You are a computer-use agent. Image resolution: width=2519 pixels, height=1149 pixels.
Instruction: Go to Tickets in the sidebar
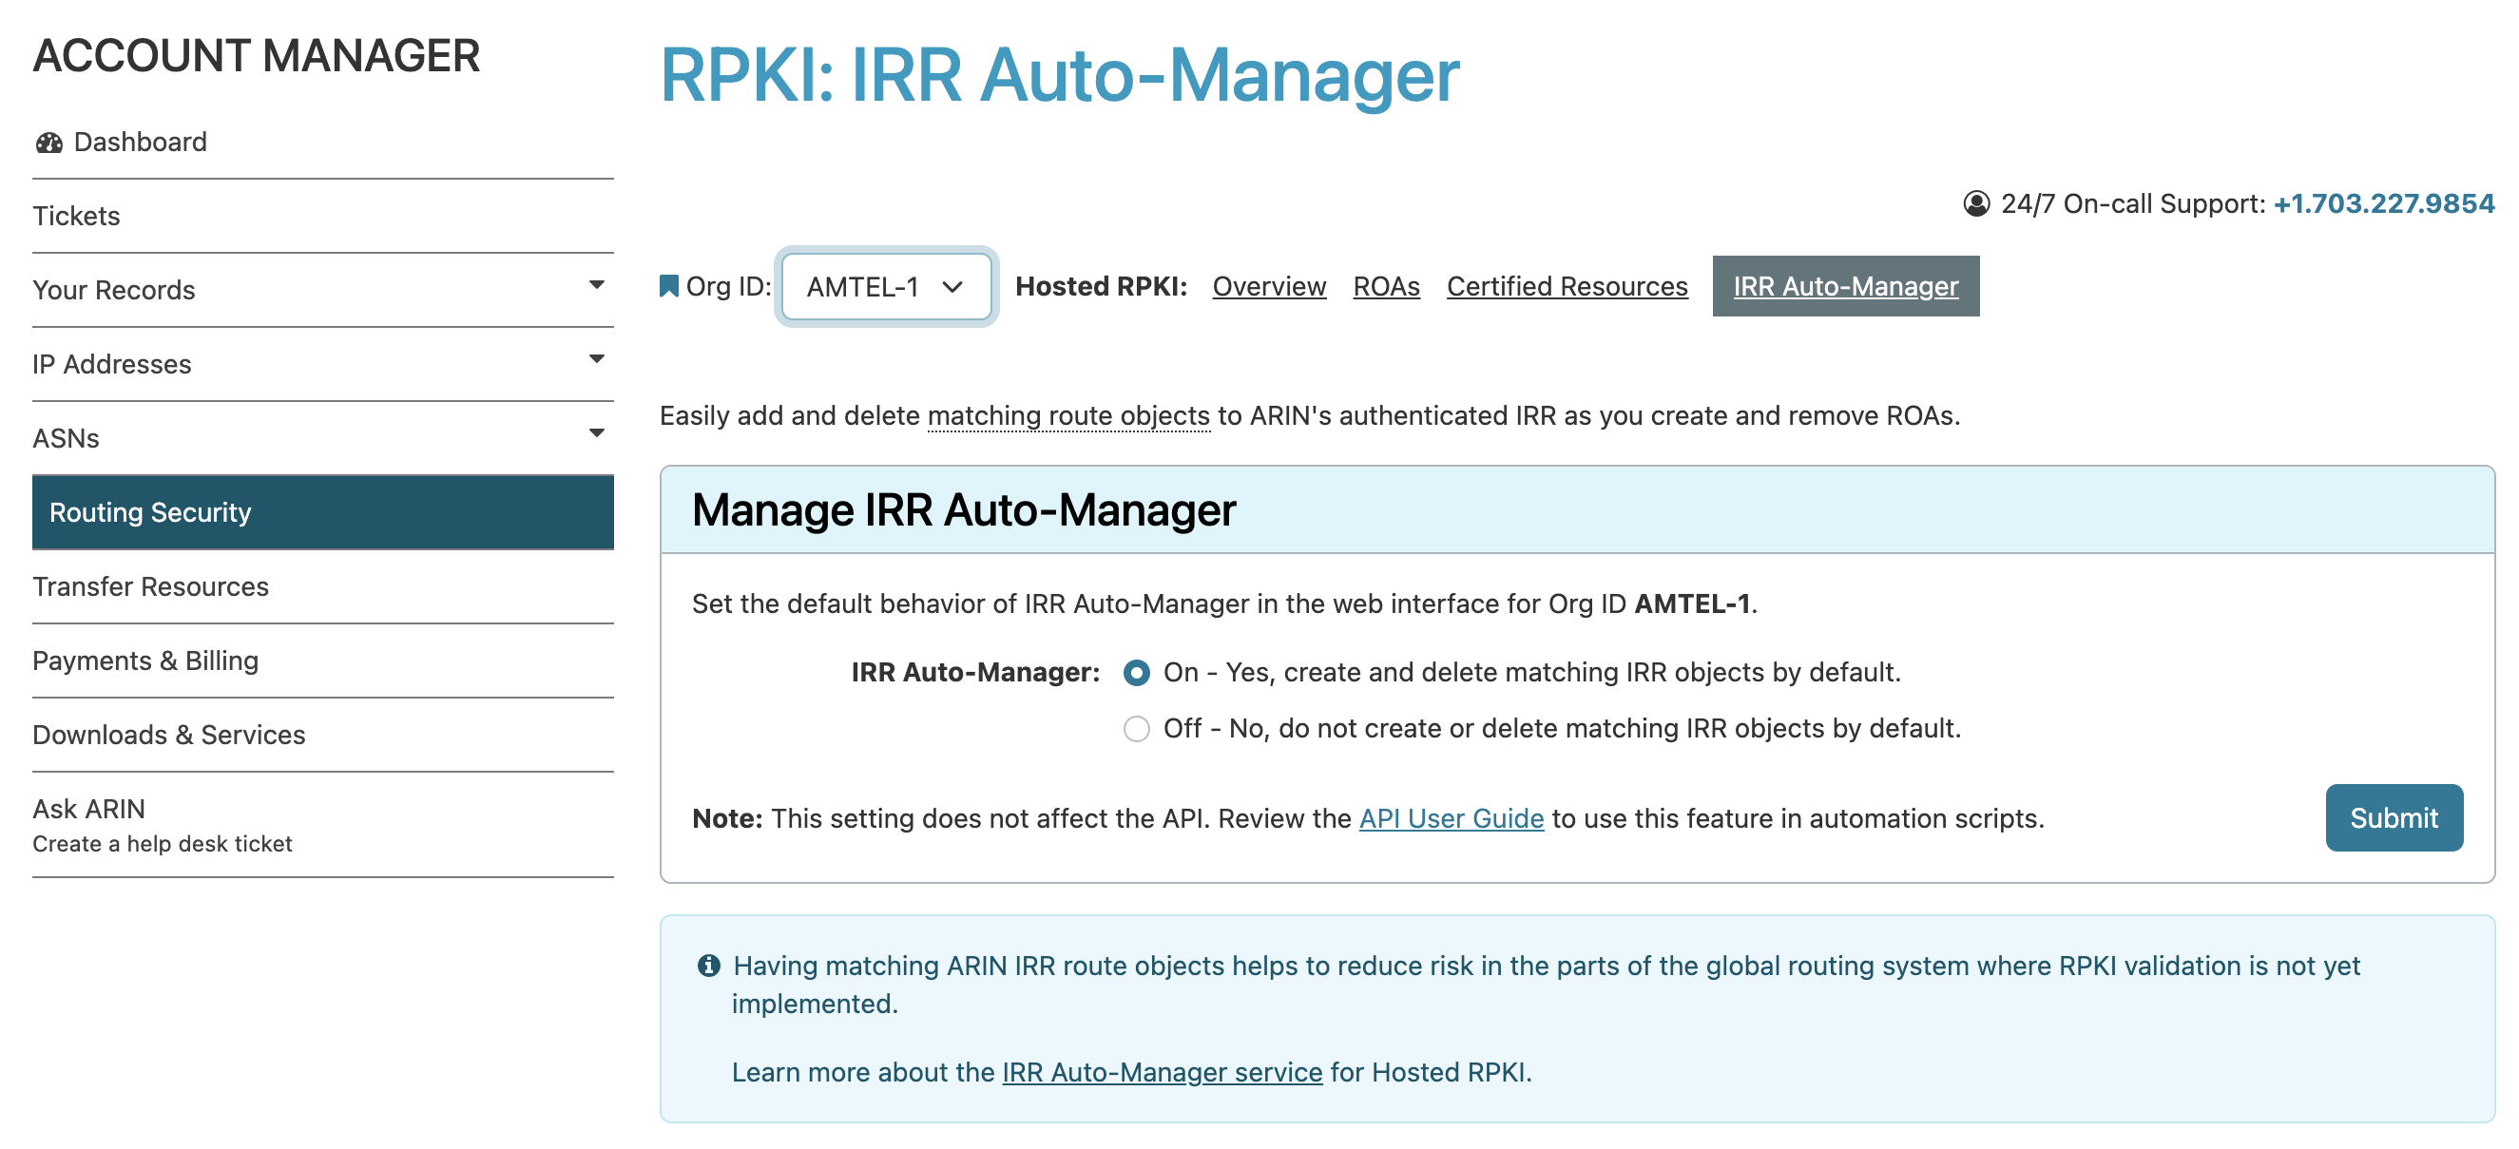[x=322, y=216]
